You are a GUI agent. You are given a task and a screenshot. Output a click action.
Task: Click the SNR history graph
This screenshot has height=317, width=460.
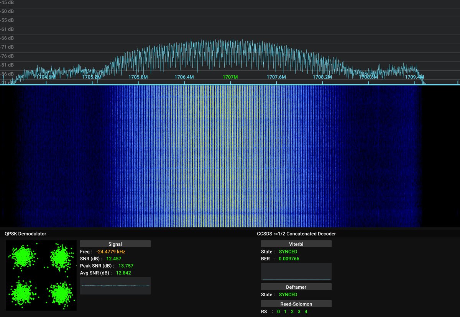click(x=115, y=286)
